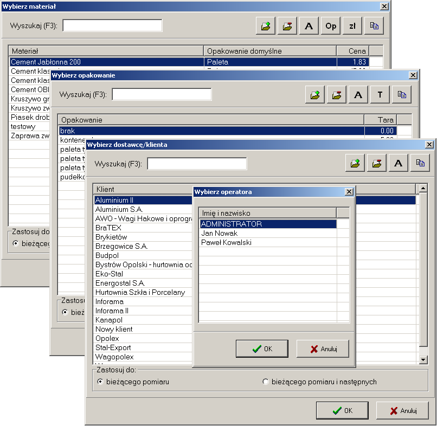
Task: Select the radio button in Wybierz materiał window
Action: pos(16,243)
